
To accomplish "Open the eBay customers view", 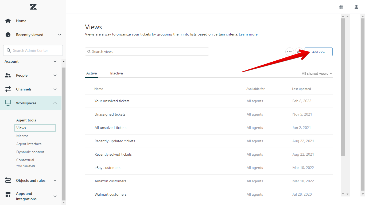I will [x=107, y=168].
